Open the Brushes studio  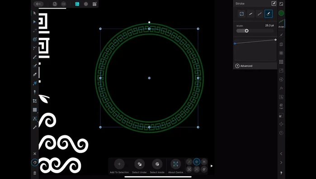tap(281, 35)
